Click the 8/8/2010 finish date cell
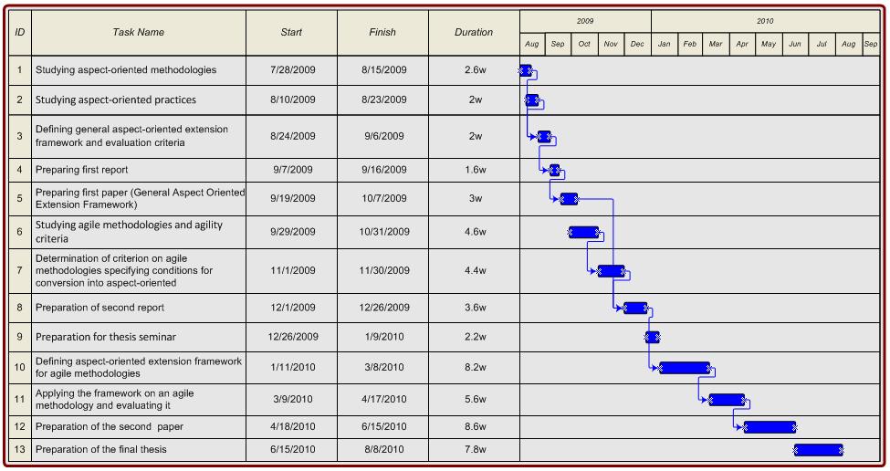 382,449
